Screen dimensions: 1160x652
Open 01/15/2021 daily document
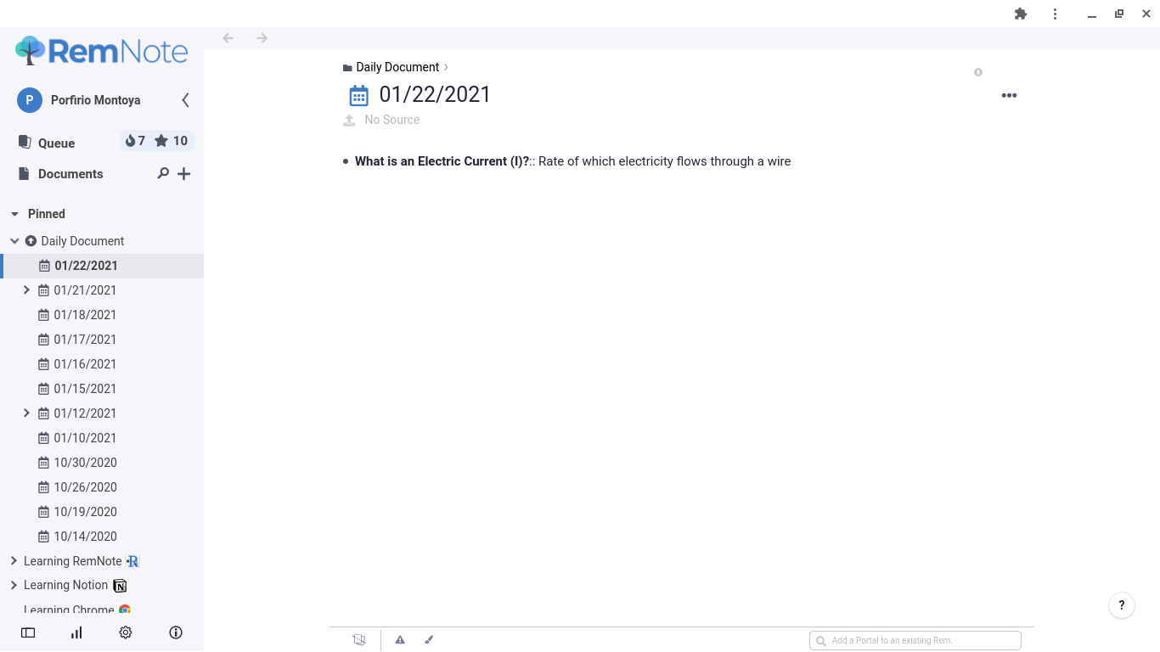pyautogui.click(x=85, y=389)
